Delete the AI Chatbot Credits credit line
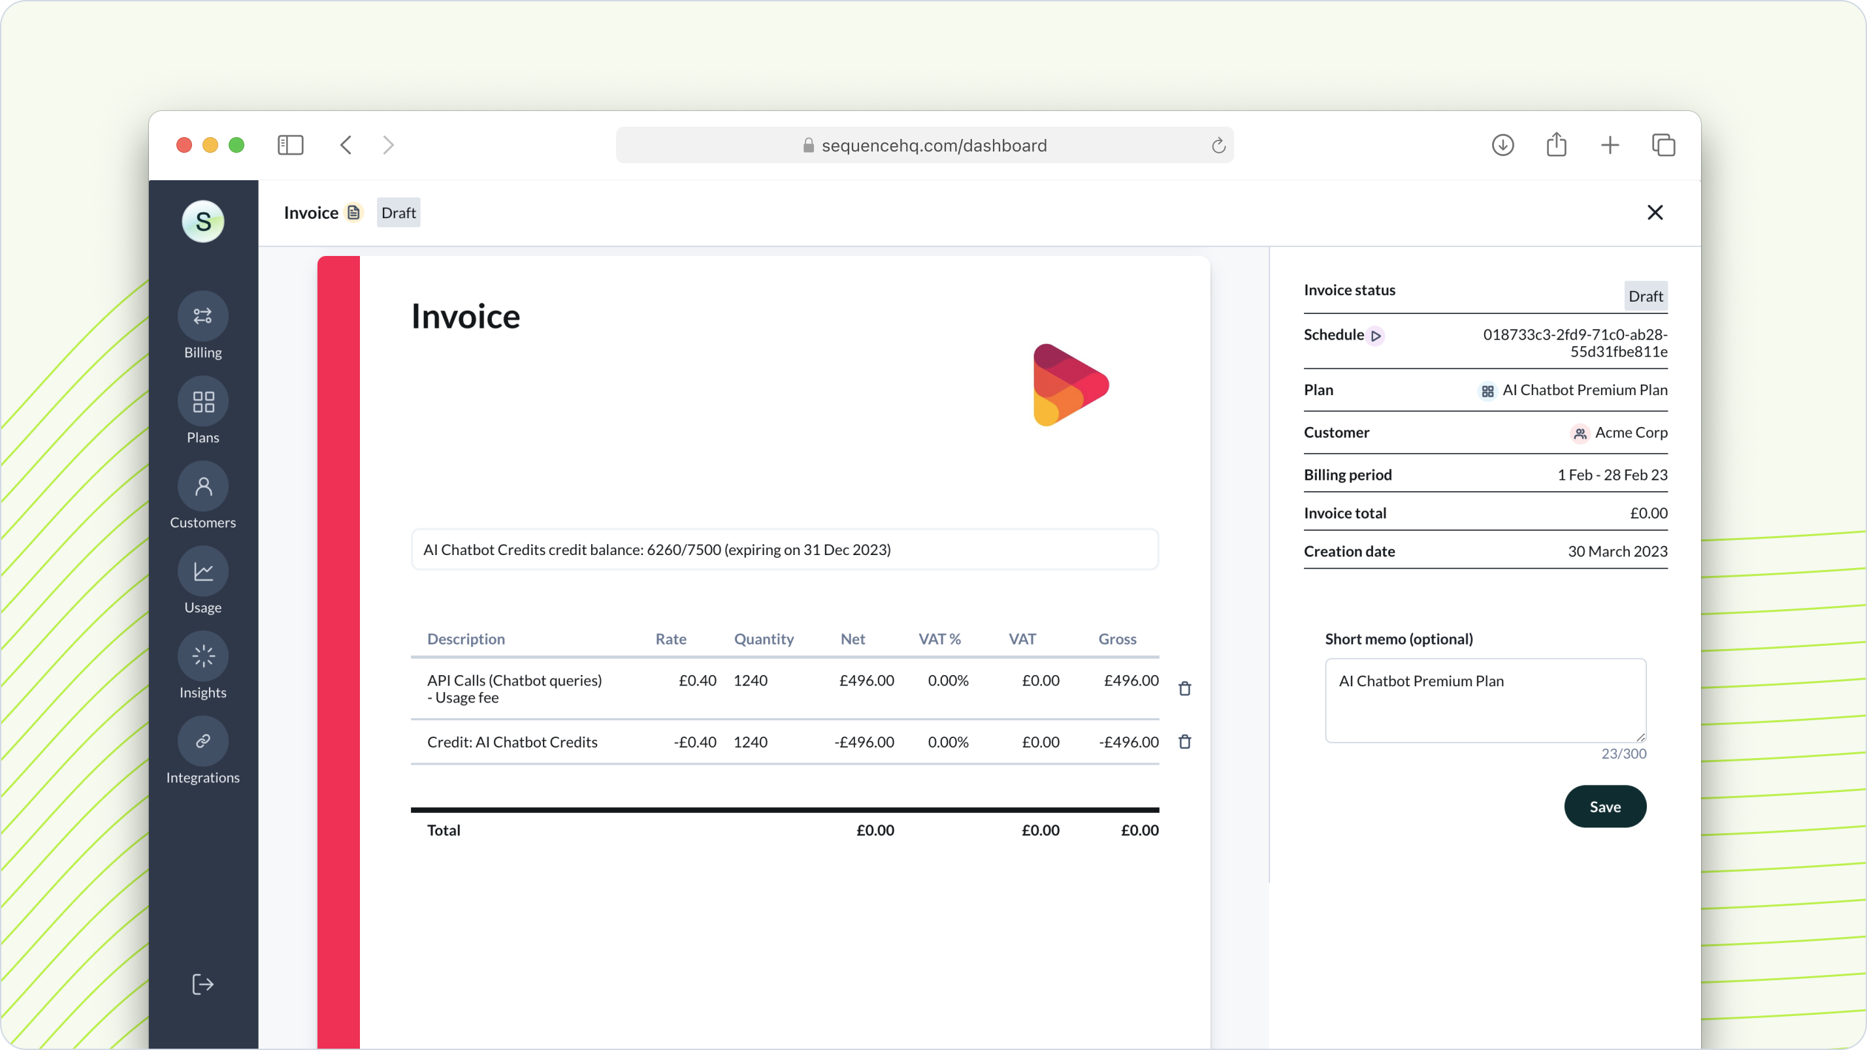 tap(1185, 741)
